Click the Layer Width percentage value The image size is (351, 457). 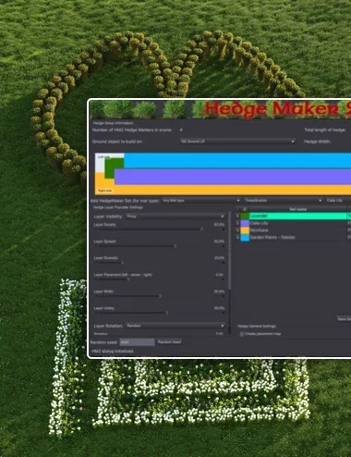coord(219,291)
